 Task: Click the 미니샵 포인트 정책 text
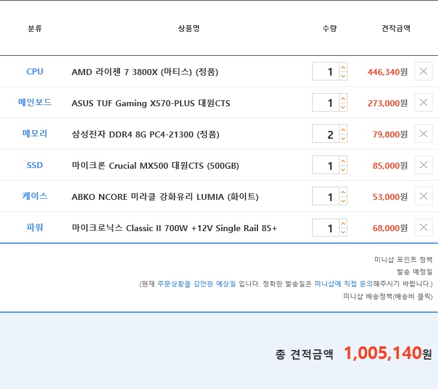pos(403,259)
